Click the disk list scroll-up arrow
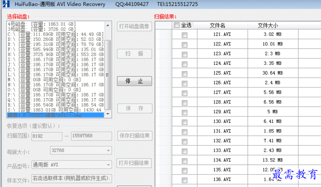The image size is (321, 187). coord(108,25)
